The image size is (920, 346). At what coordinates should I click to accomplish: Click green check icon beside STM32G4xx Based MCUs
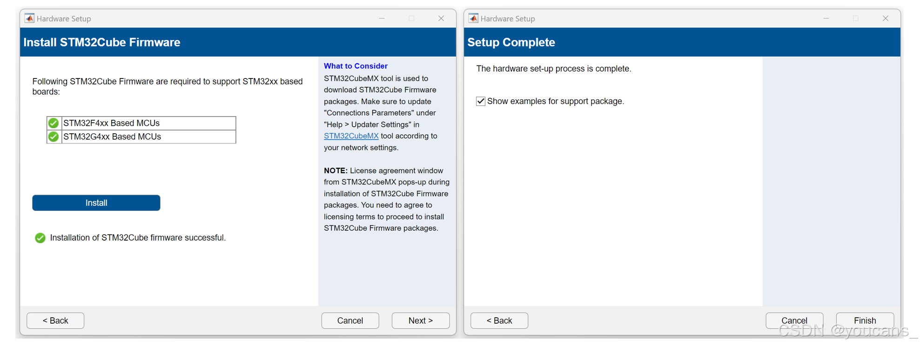54,137
